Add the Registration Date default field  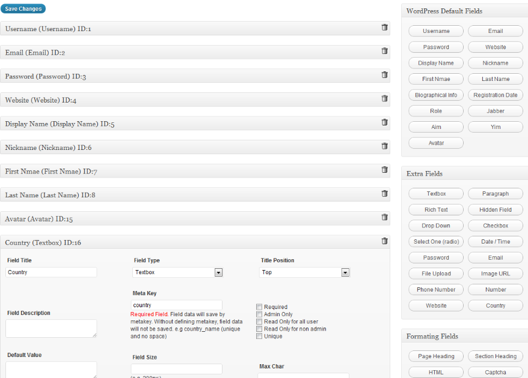496,95
